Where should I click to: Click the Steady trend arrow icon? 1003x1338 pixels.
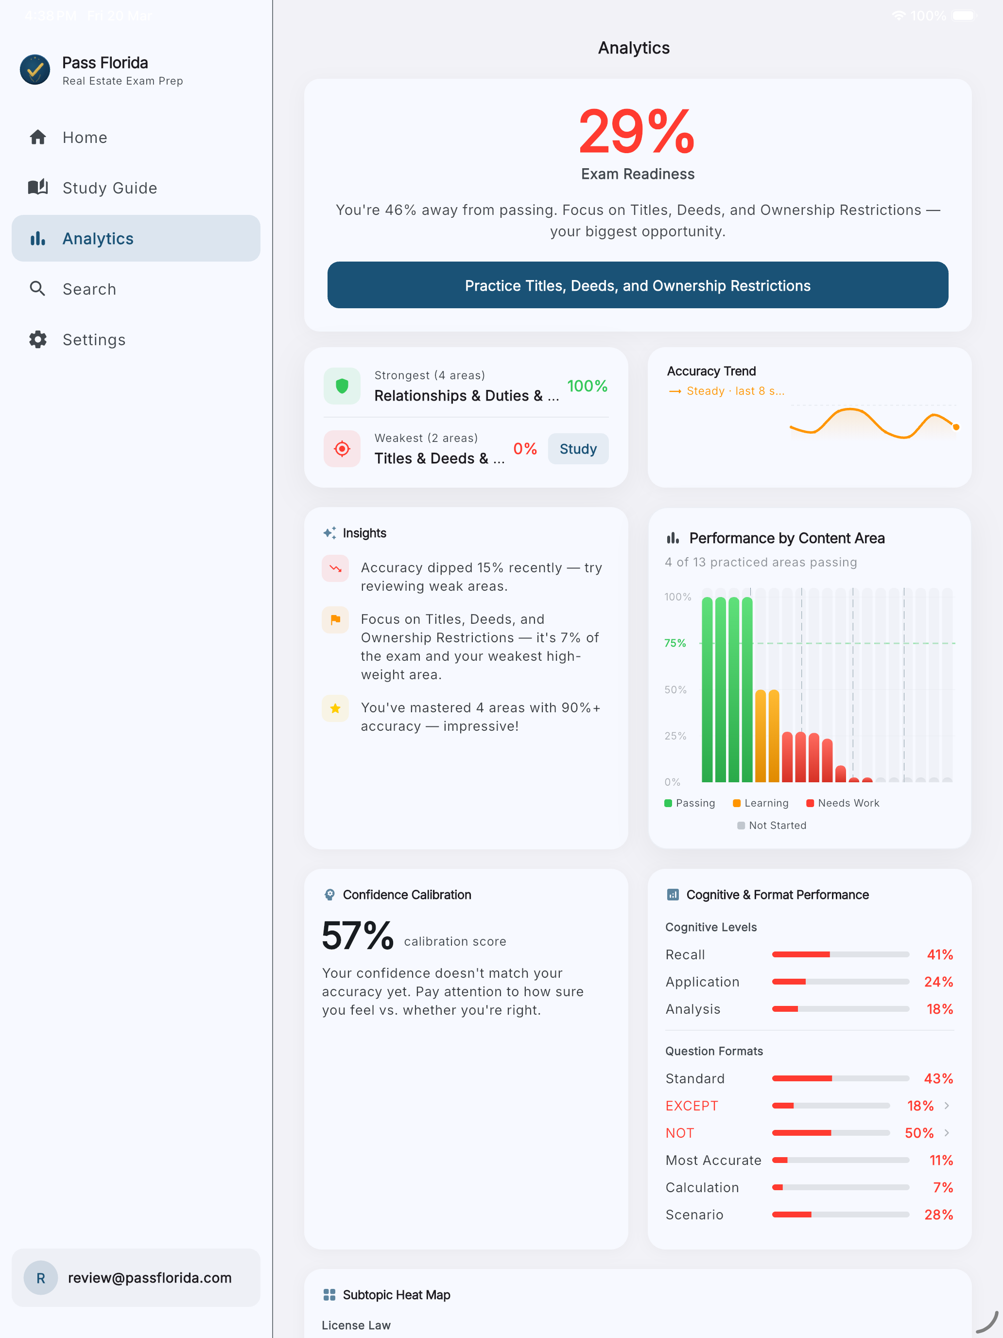click(x=675, y=391)
